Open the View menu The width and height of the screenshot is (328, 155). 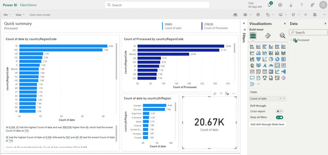pos(20,15)
